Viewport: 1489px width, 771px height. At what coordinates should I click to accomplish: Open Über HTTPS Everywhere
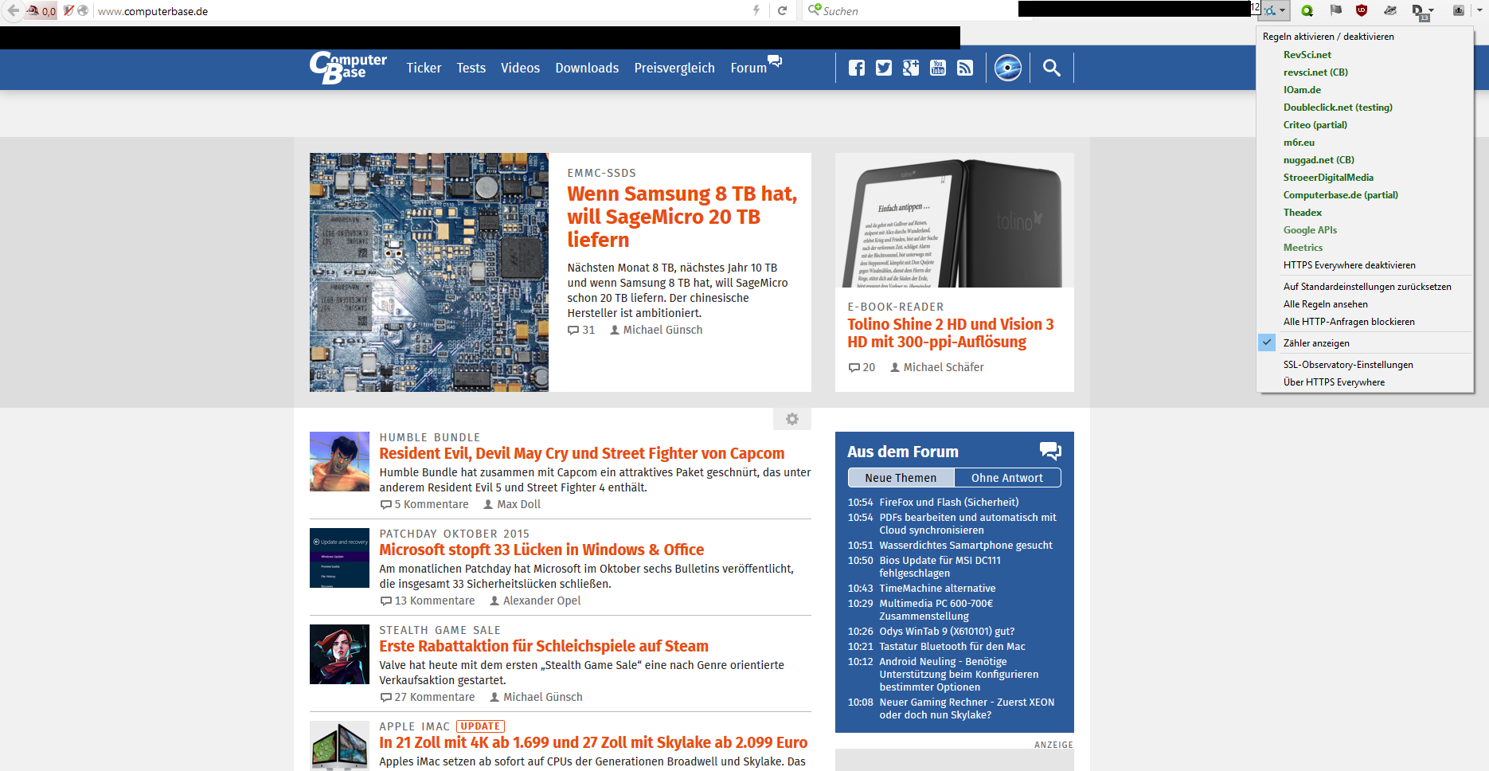point(1365,382)
